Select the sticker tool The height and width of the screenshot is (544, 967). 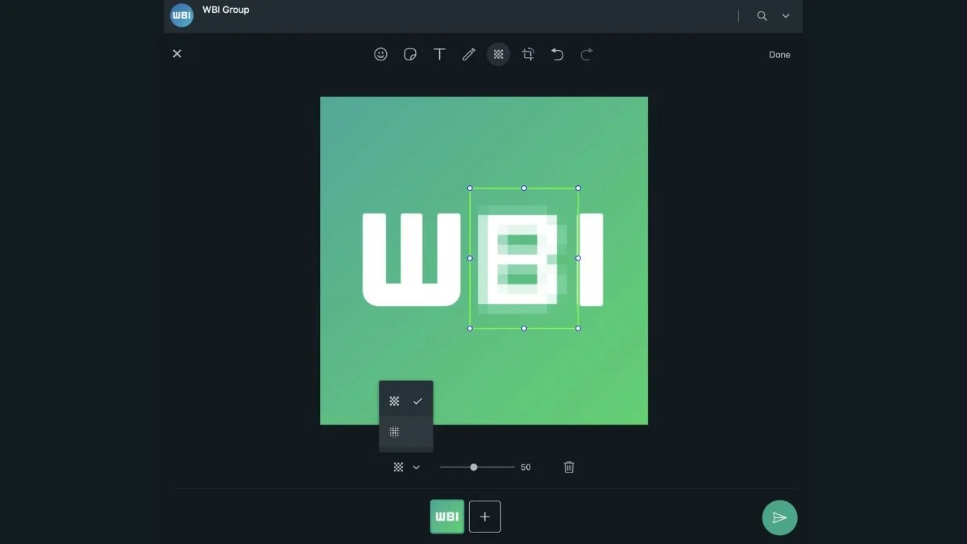410,54
